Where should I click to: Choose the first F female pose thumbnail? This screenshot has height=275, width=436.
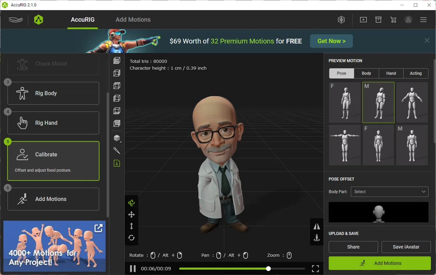tap(345, 102)
